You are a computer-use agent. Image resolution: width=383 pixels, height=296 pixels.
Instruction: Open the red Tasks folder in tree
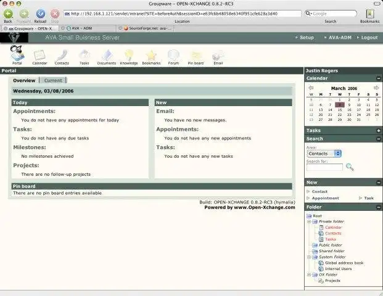331,239
